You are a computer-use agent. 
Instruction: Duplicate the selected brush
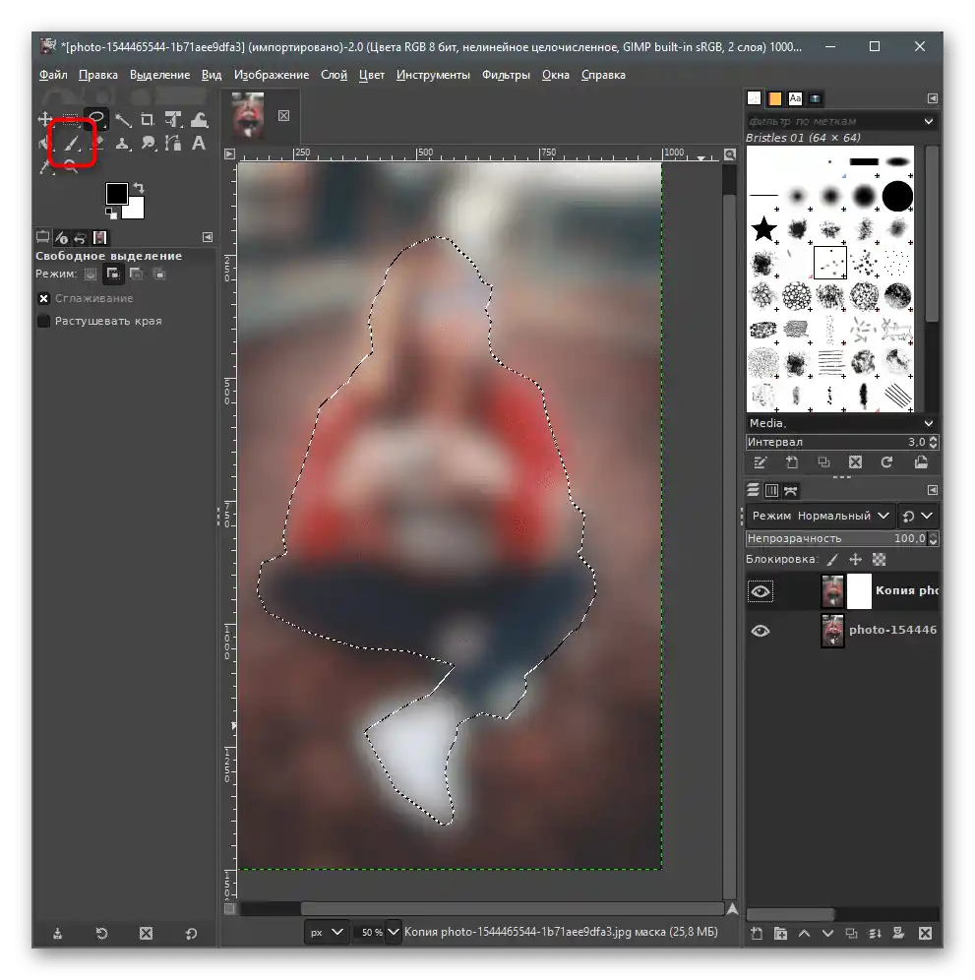[x=823, y=462]
